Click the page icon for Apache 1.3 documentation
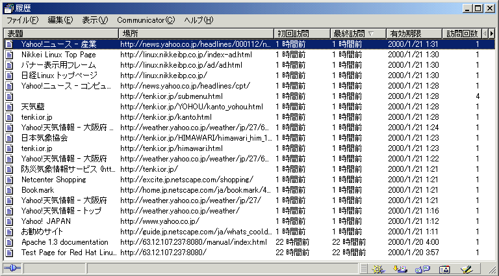The width and height of the screenshot is (499, 276). coord(10,242)
